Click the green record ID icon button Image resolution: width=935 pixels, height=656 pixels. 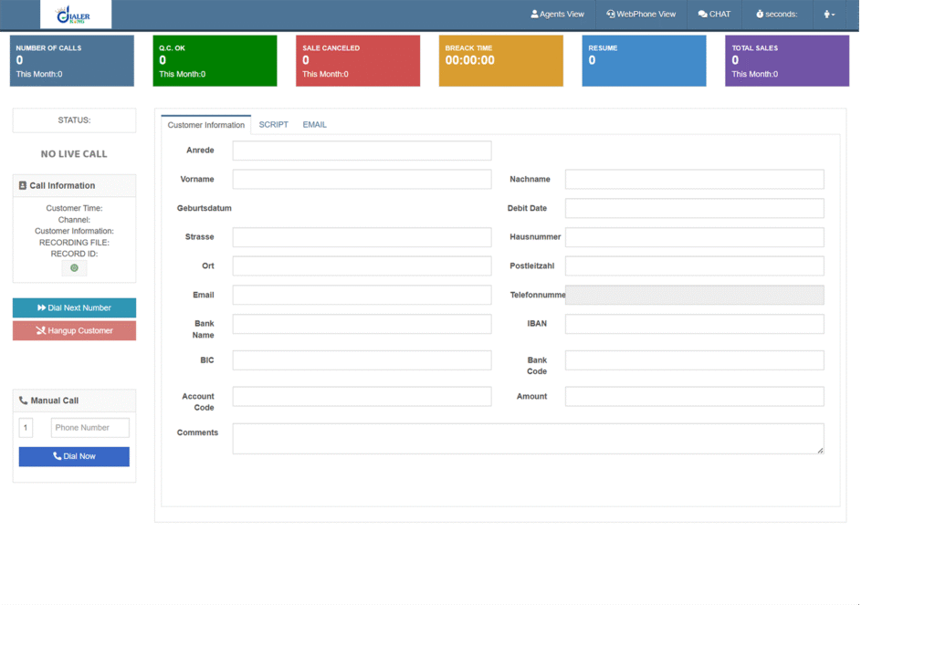(74, 268)
